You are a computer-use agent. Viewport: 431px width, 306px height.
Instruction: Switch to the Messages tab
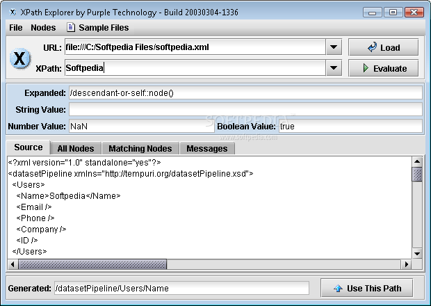coord(207,148)
